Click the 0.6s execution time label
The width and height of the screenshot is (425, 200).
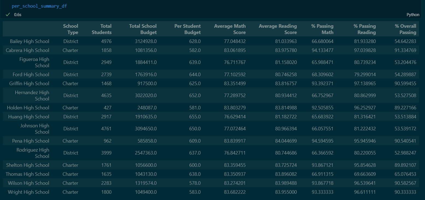(17, 15)
